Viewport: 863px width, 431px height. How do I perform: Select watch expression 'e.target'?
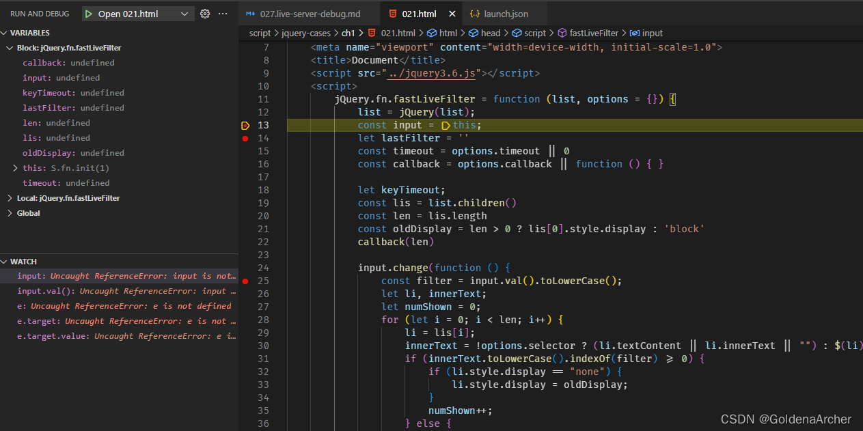pos(119,321)
